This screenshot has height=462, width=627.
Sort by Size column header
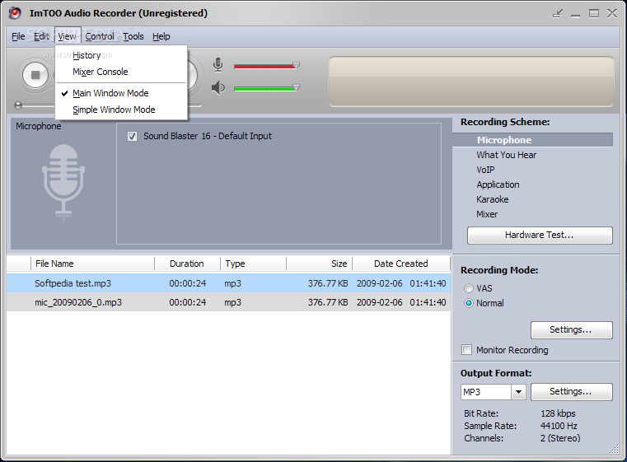click(319, 264)
